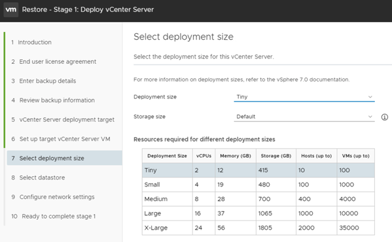Click the Hosts (up to) column header

(317, 156)
